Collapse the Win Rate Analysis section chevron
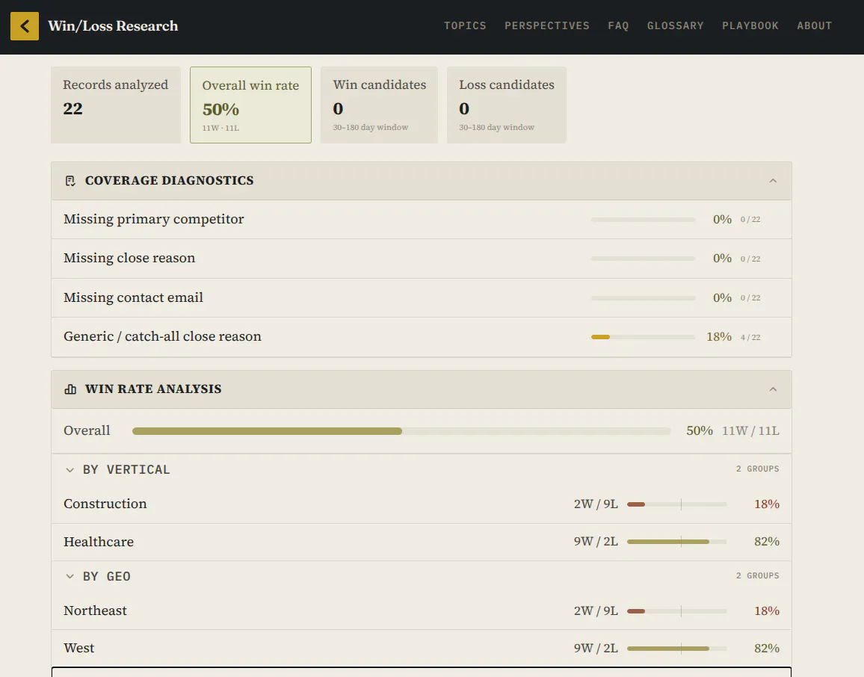 pos(773,389)
